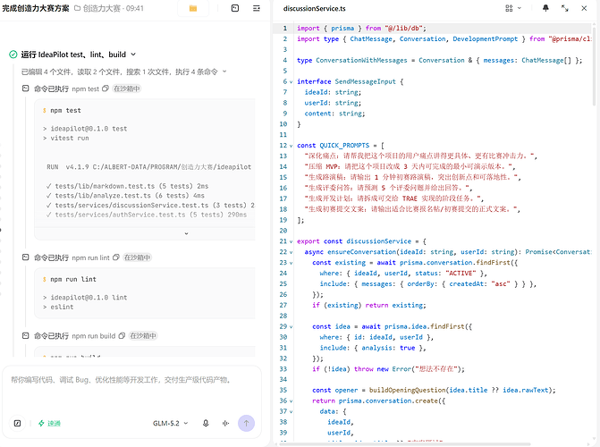Click 'buildOpeningQuestion' call on line 35
The image size is (600, 447).
[407, 390]
